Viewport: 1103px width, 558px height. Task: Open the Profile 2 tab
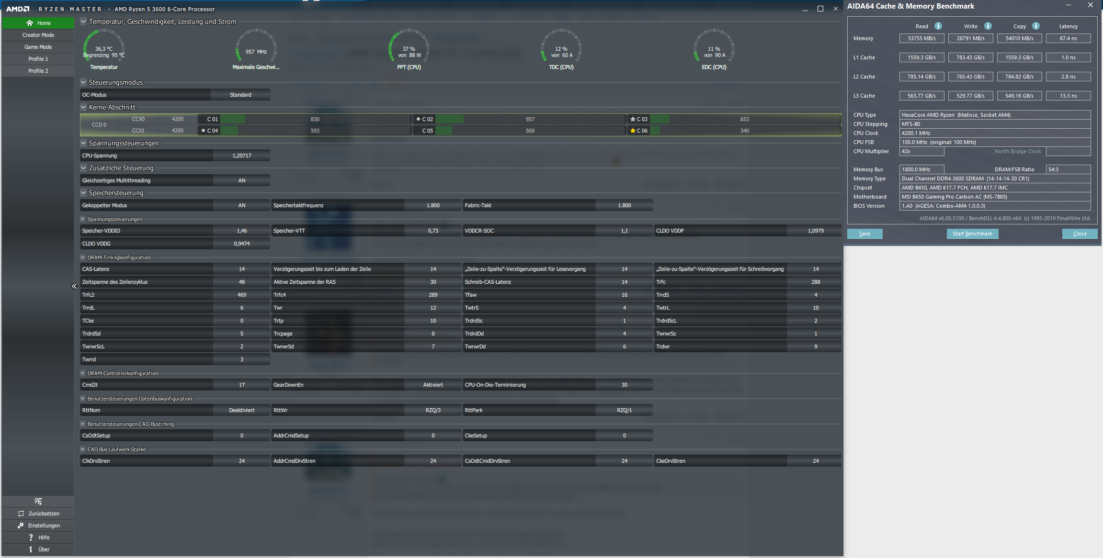38,71
